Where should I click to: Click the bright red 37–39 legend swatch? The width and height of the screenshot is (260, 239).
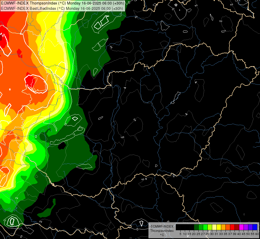coord(232,227)
